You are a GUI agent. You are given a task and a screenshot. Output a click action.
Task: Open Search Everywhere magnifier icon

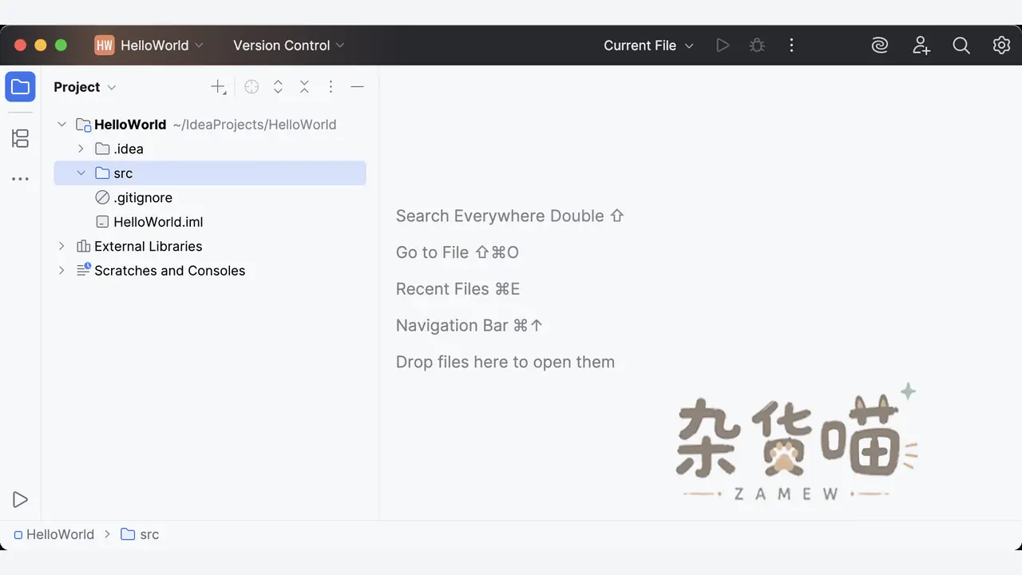point(961,46)
